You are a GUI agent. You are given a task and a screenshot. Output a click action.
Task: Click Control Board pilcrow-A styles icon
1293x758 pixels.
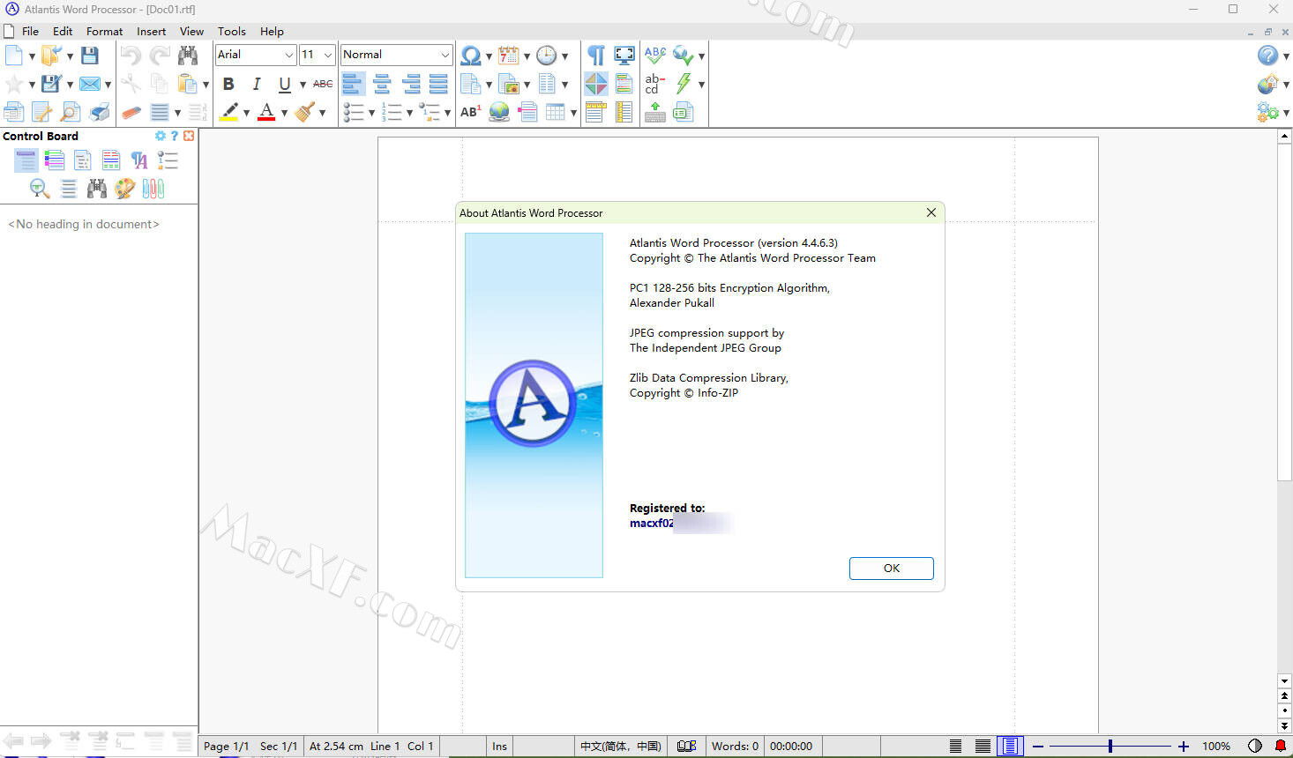tap(139, 160)
